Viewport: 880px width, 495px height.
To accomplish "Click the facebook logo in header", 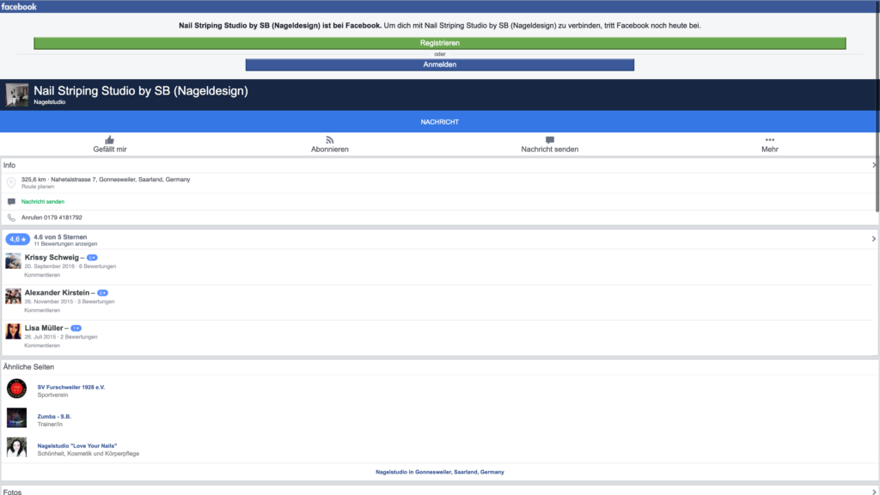I will click(x=19, y=7).
